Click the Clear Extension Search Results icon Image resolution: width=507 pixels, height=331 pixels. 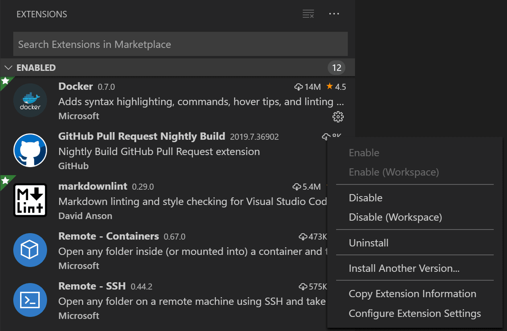(308, 14)
